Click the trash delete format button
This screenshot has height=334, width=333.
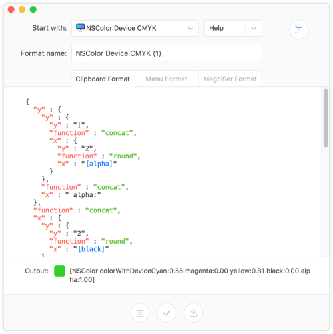(140, 313)
